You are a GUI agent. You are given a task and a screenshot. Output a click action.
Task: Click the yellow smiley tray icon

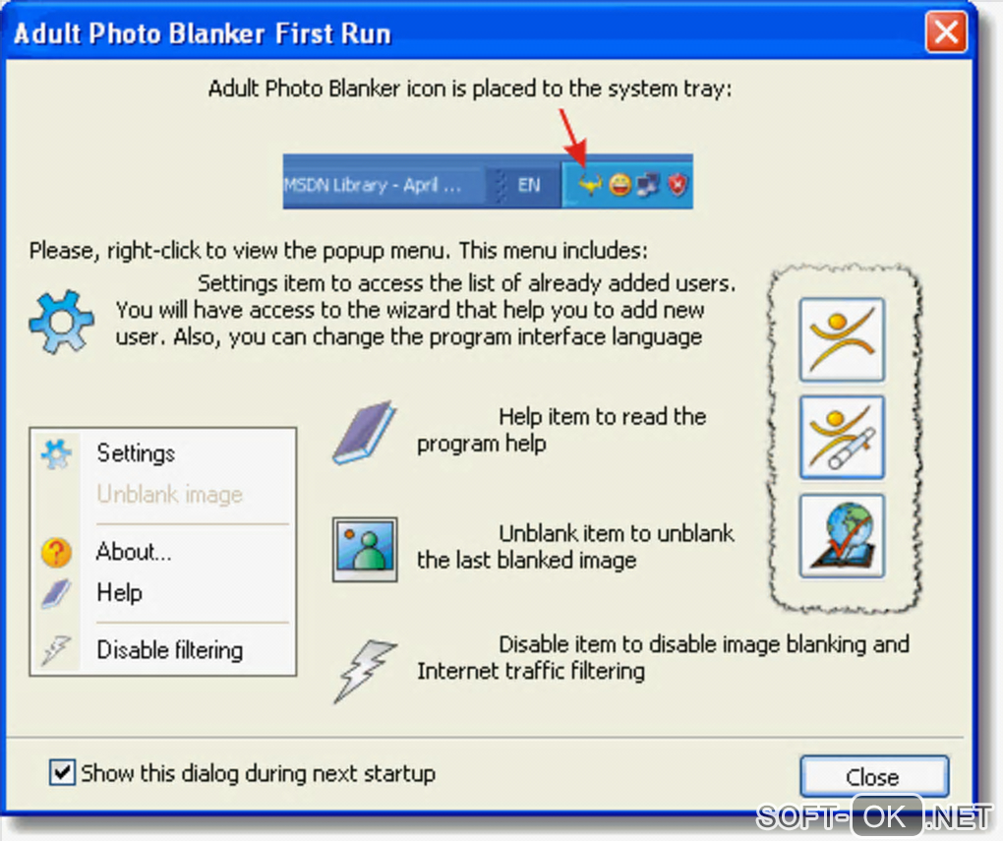coord(619,186)
